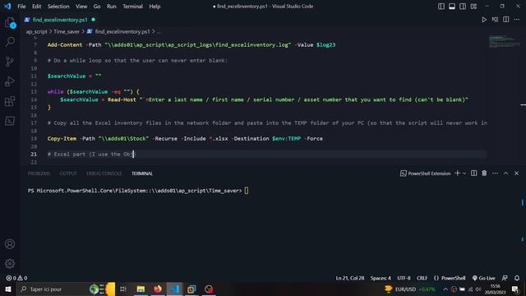Start Go Live server
The width and height of the screenshot is (526, 296).
click(x=484, y=278)
